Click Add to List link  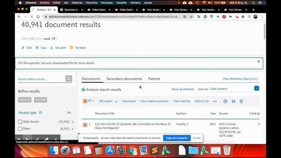pos(202,101)
